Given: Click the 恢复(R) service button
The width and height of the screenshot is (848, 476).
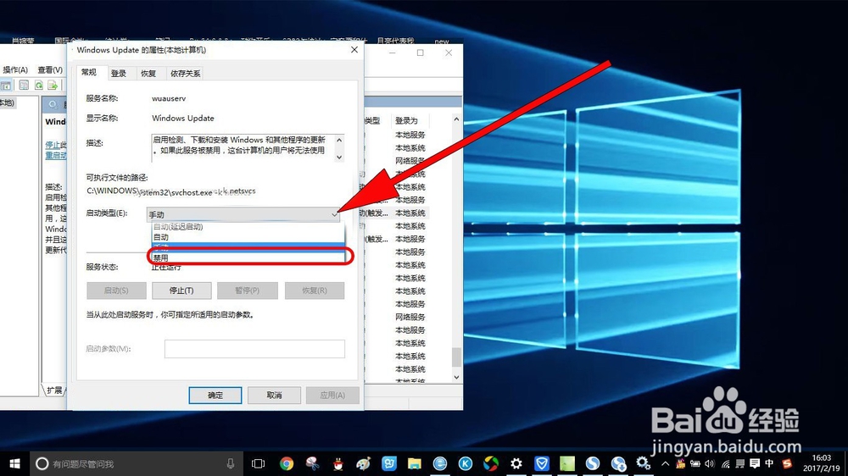Looking at the screenshot, I should tap(315, 291).
